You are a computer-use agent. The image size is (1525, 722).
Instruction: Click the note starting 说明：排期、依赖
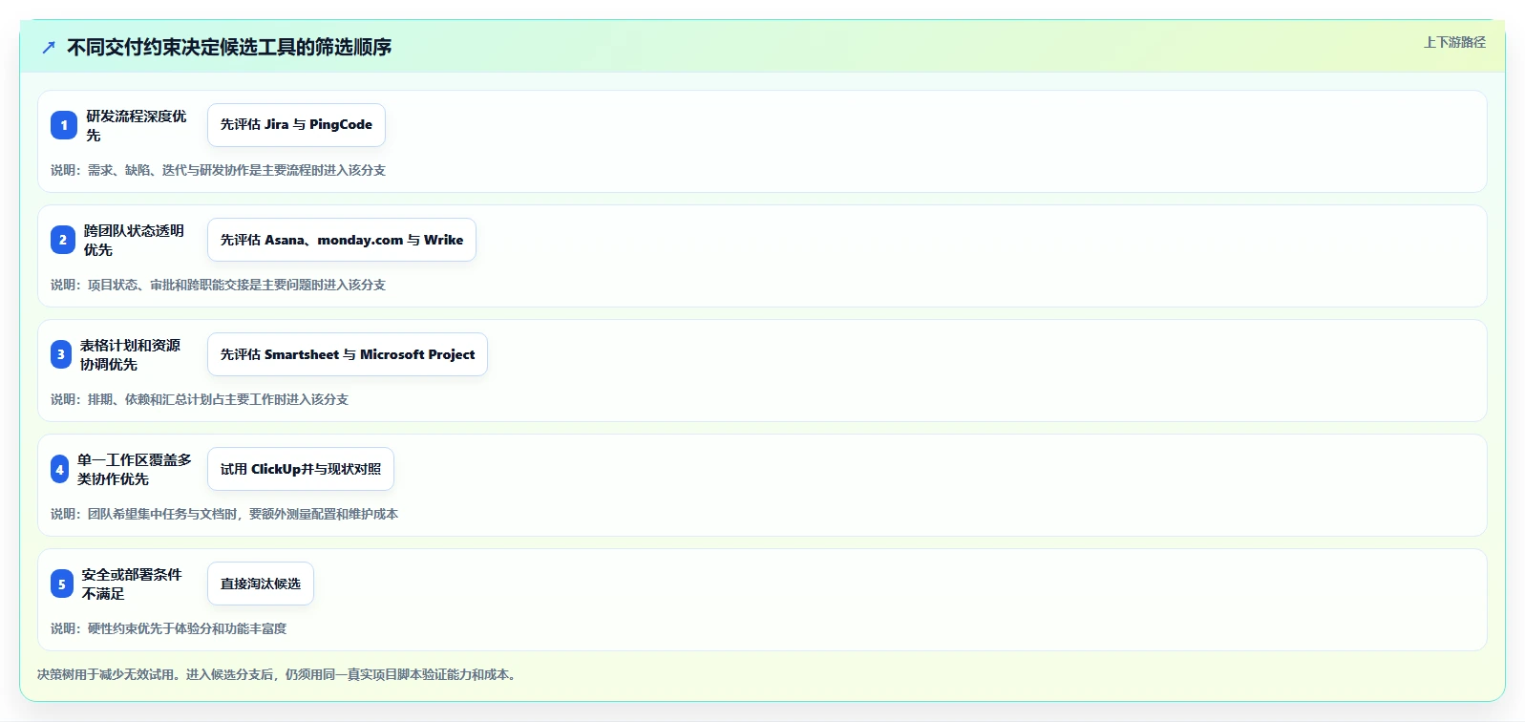click(200, 399)
